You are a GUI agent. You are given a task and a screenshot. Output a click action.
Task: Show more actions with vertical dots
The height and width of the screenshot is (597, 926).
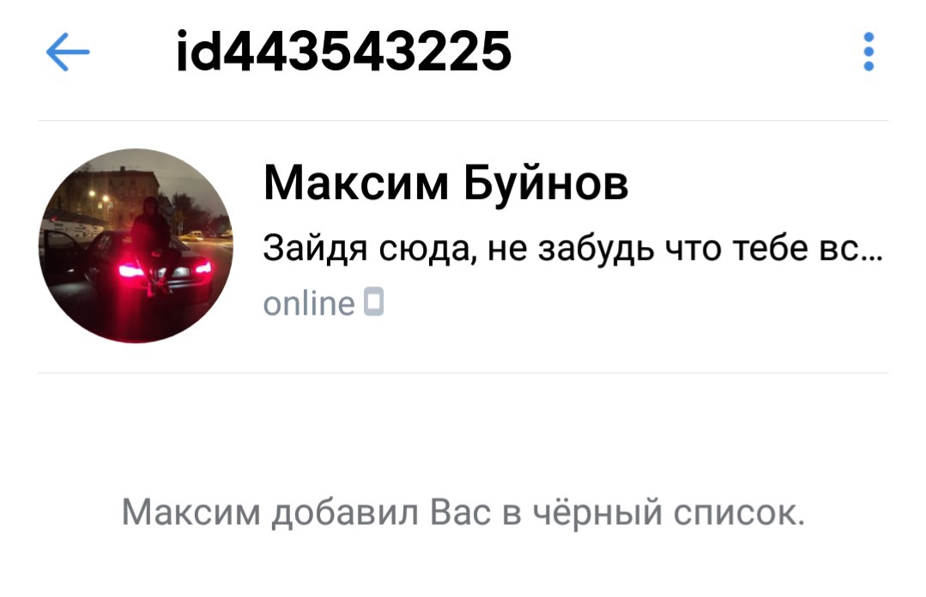869,52
